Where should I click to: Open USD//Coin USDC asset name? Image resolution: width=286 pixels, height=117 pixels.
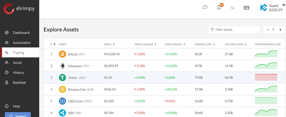pos(80,101)
